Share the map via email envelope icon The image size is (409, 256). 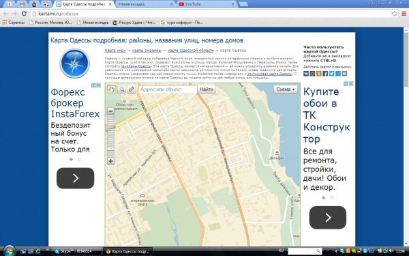coord(344,74)
